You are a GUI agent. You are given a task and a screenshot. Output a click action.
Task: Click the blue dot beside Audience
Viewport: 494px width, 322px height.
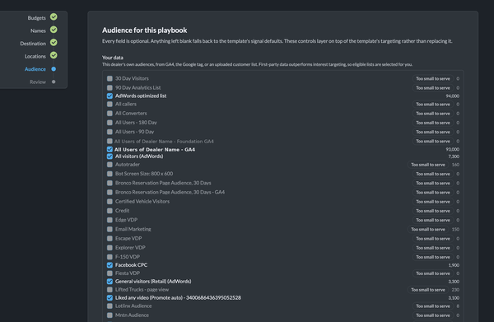[54, 69]
